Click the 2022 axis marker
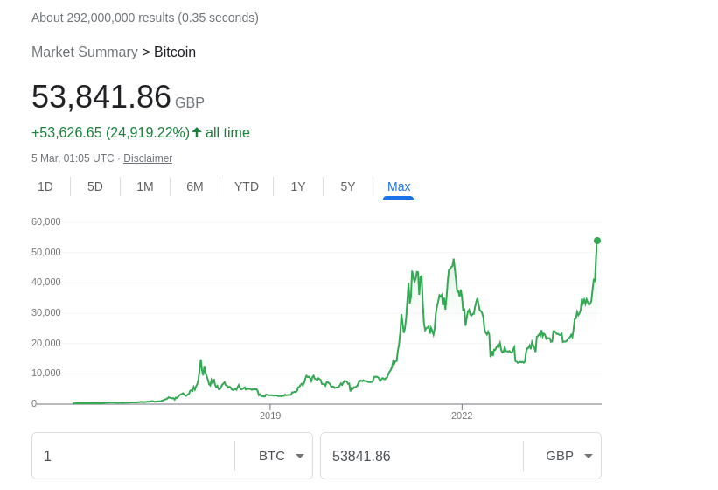This screenshot has height=490, width=718. [462, 416]
